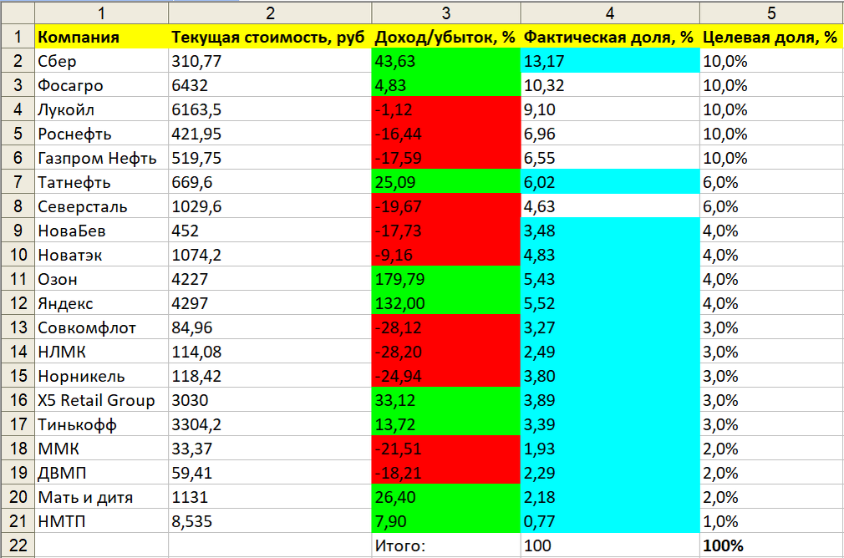Select the 'Новатэк' company cell
844x558 pixels.
point(101,255)
